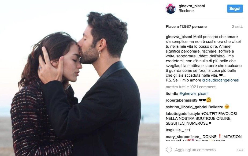
Task: Open the Riccione location link
Action: pos(186,11)
